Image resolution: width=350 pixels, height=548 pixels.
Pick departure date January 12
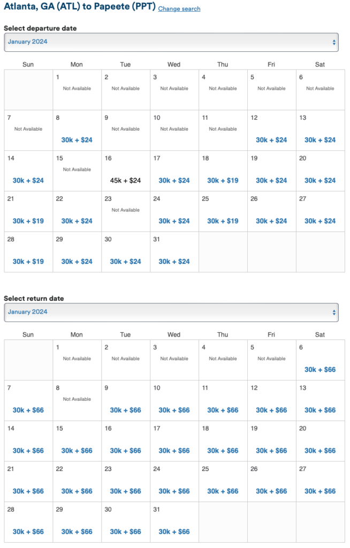pyautogui.click(x=271, y=140)
